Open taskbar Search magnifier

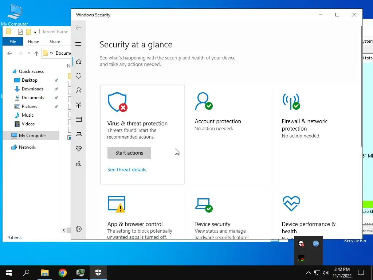click(x=26, y=273)
